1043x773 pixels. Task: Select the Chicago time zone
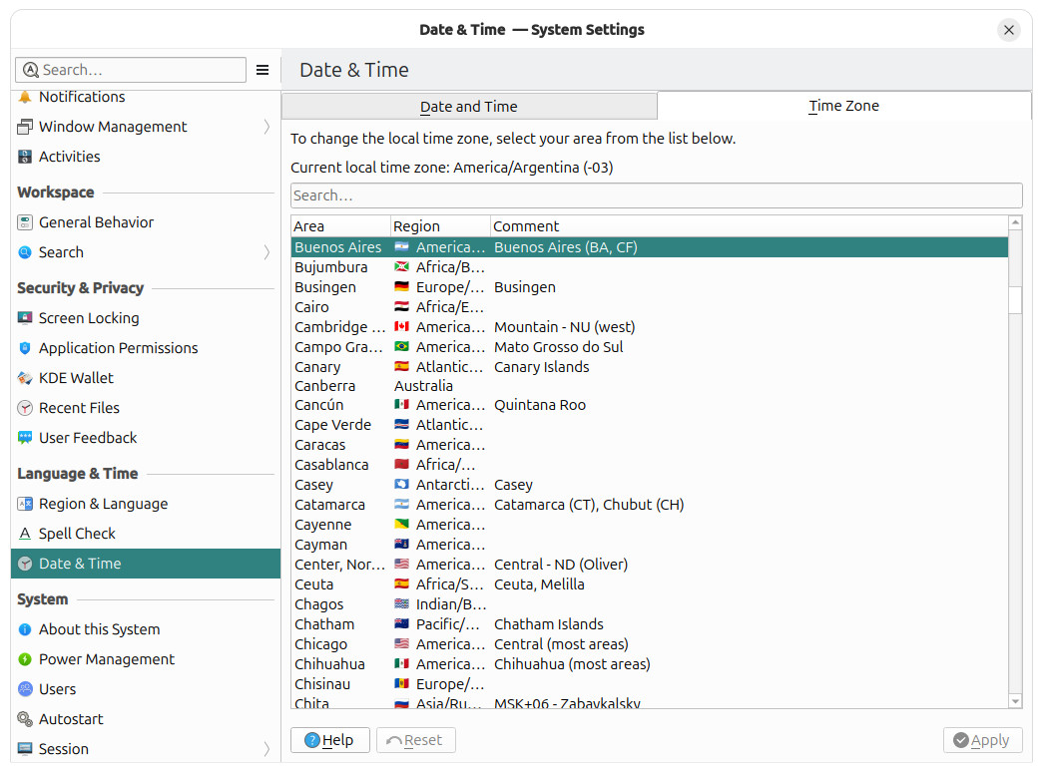coord(649,643)
